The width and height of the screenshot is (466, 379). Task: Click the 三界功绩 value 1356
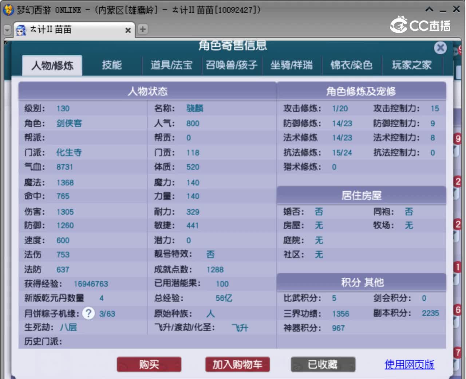click(340, 314)
